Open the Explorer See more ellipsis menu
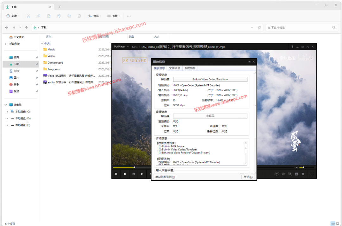 (x=129, y=16)
